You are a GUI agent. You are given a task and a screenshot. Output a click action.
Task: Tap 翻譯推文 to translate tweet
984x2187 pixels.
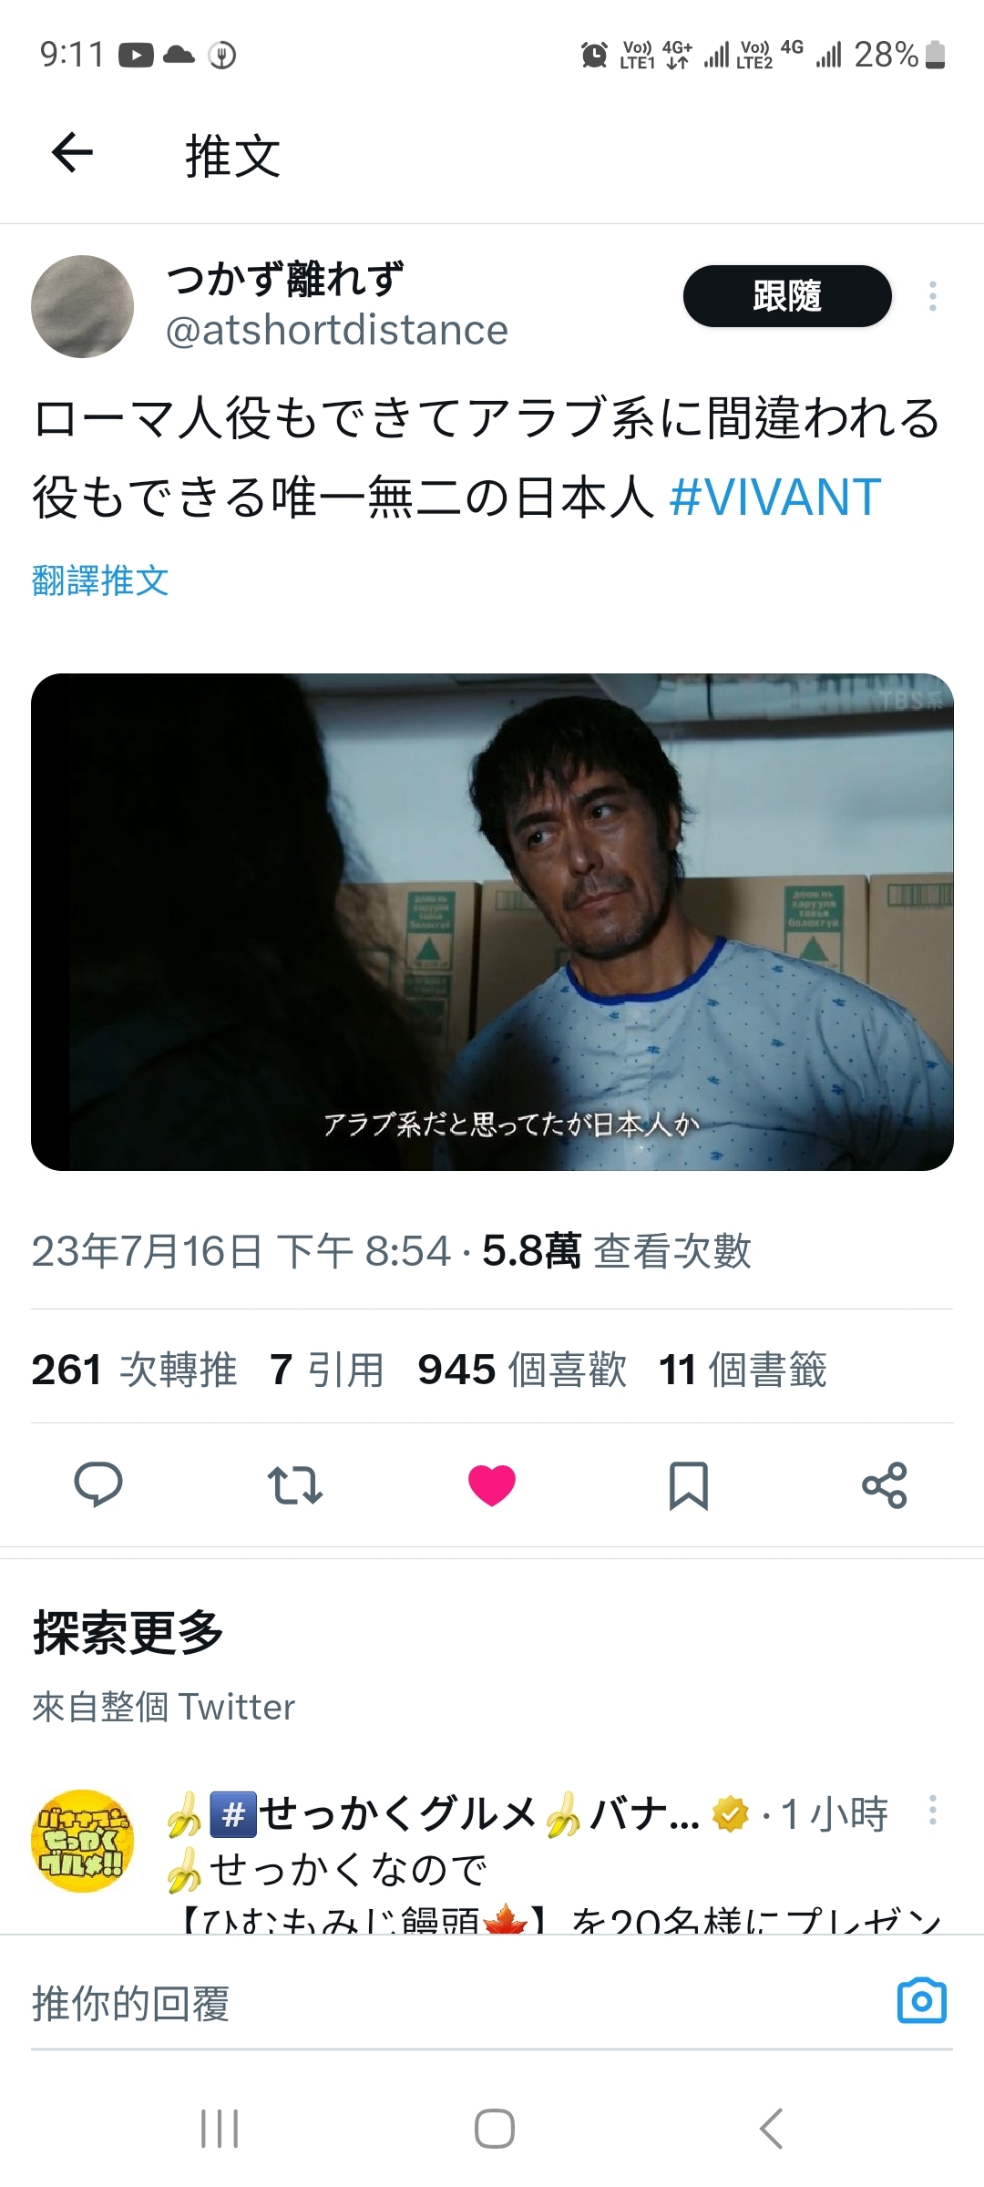[x=100, y=580]
